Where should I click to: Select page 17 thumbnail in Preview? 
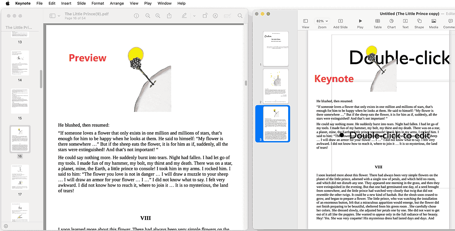[20, 177]
